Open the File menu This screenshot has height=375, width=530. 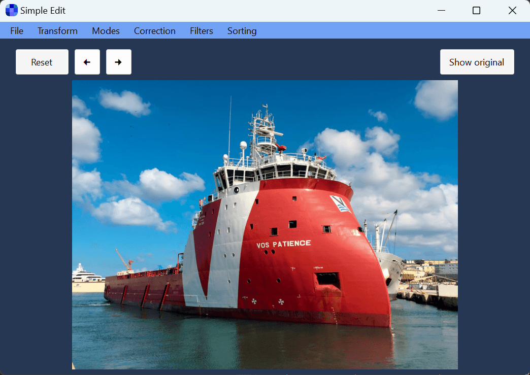pos(17,31)
